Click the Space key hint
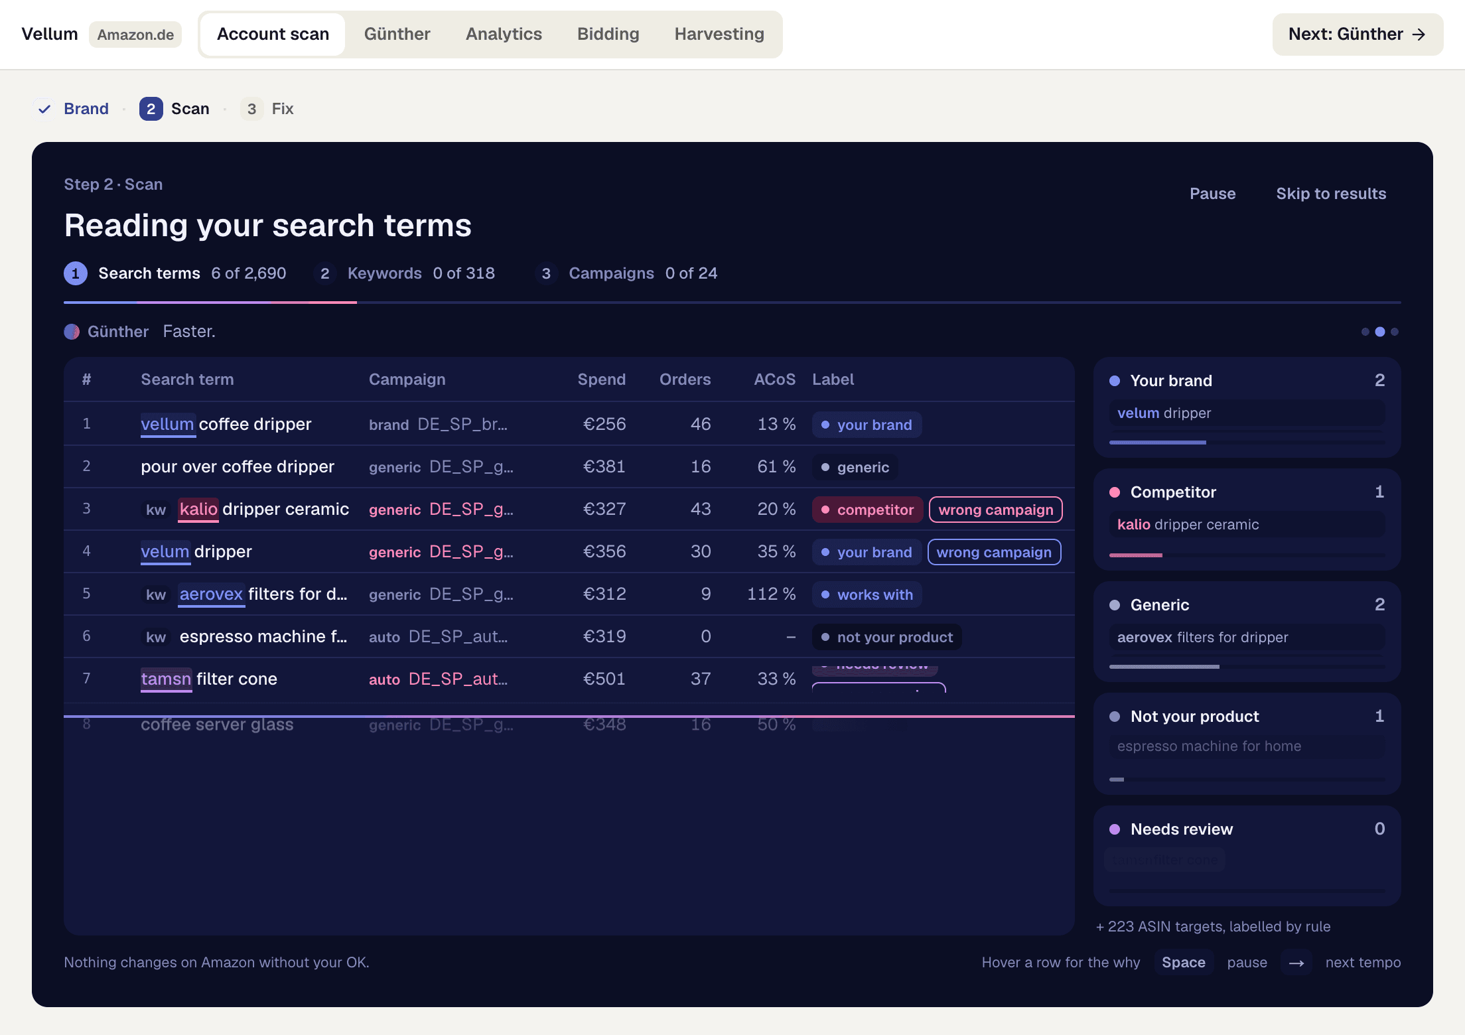 point(1184,963)
